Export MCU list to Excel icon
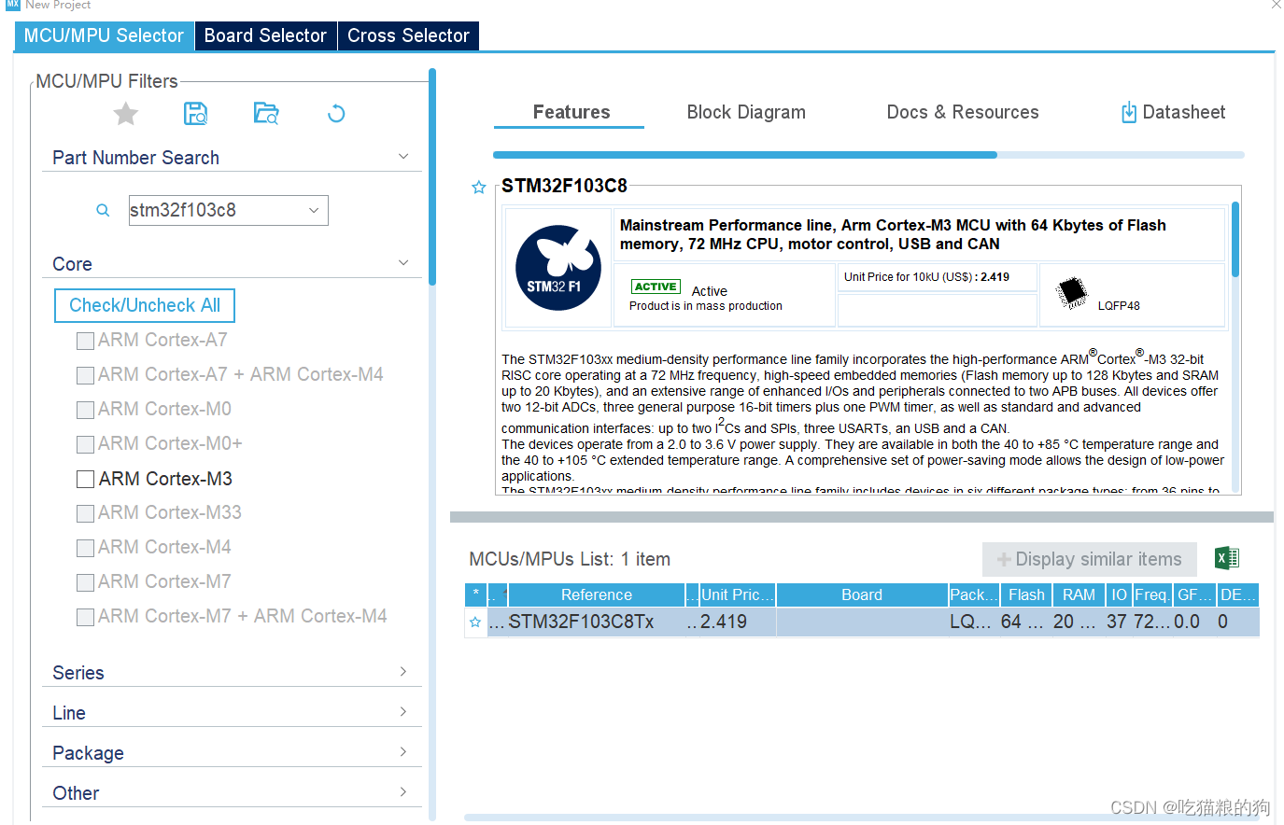Viewport: 1284px width, 825px height. coord(1227,558)
